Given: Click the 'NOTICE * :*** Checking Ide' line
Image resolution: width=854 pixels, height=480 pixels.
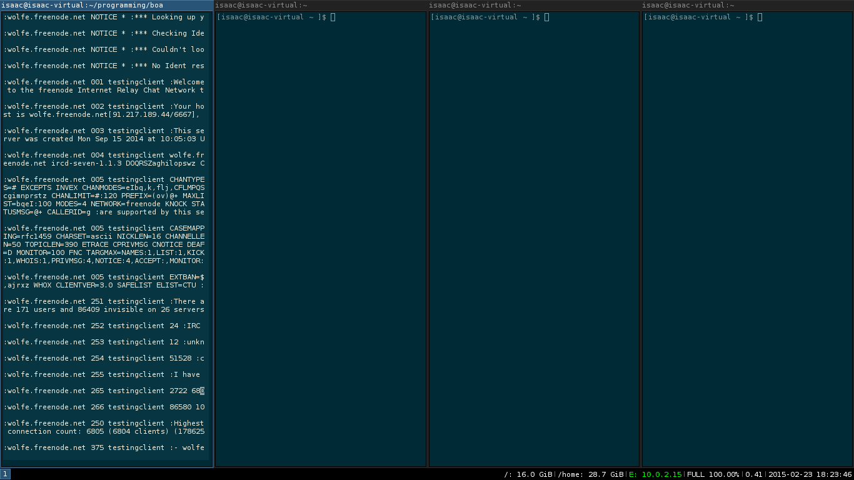Looking at the screenshot, I should 104,33.
